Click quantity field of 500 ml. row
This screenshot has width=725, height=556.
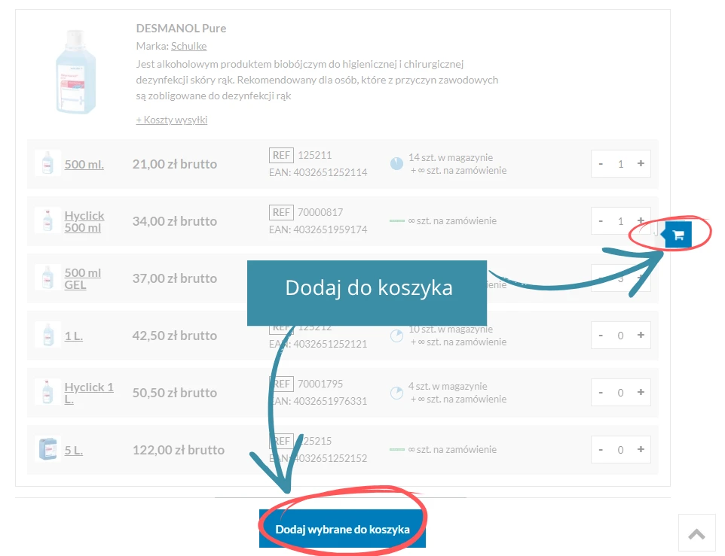(620, 164)
